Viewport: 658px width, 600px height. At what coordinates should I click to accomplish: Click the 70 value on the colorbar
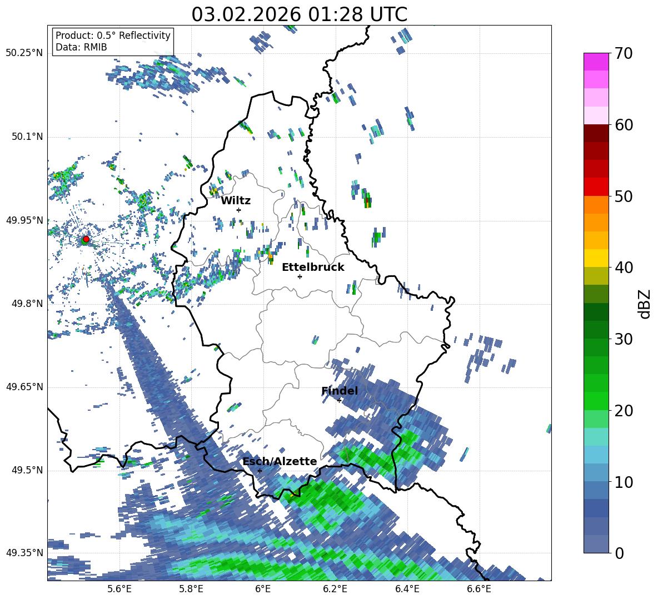pyautogui.click(x=624, y=54)
